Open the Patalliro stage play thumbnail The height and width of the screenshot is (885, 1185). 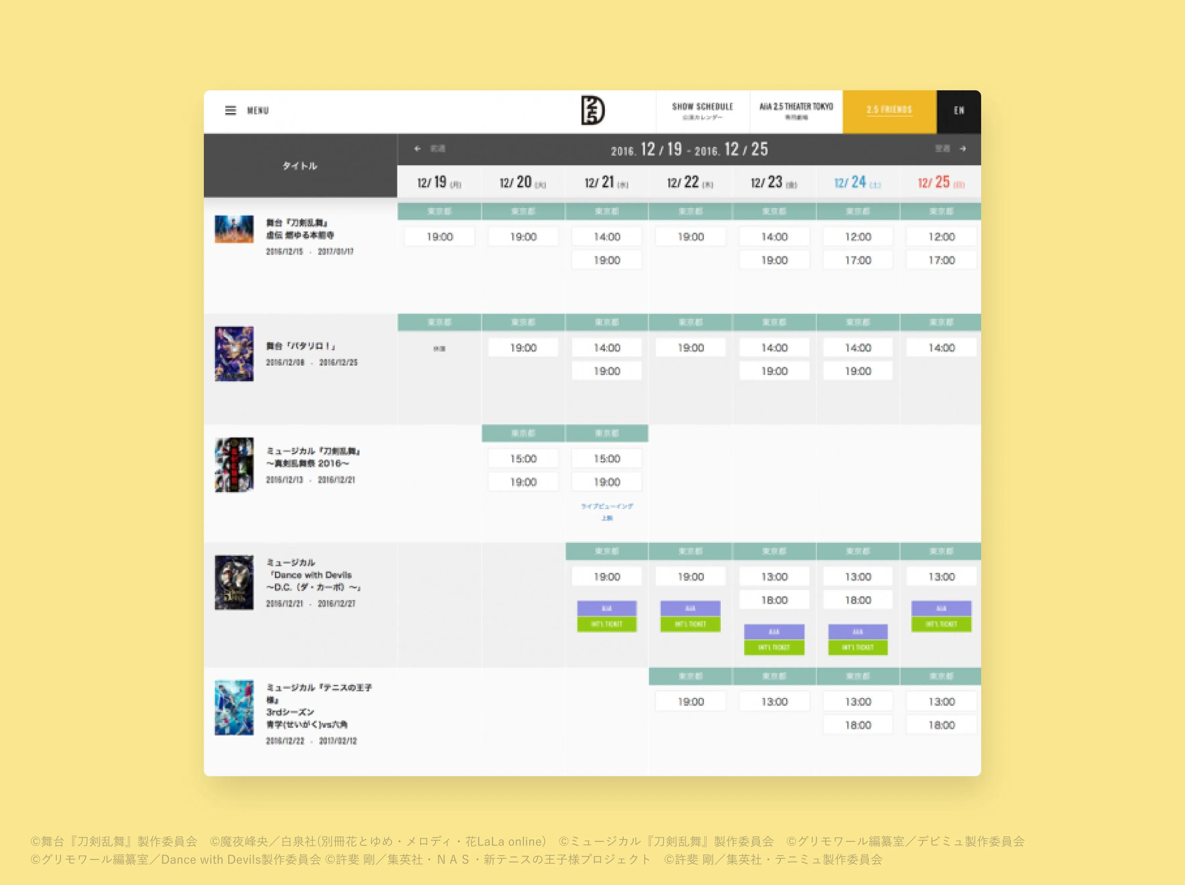click(x=234, y=354)
